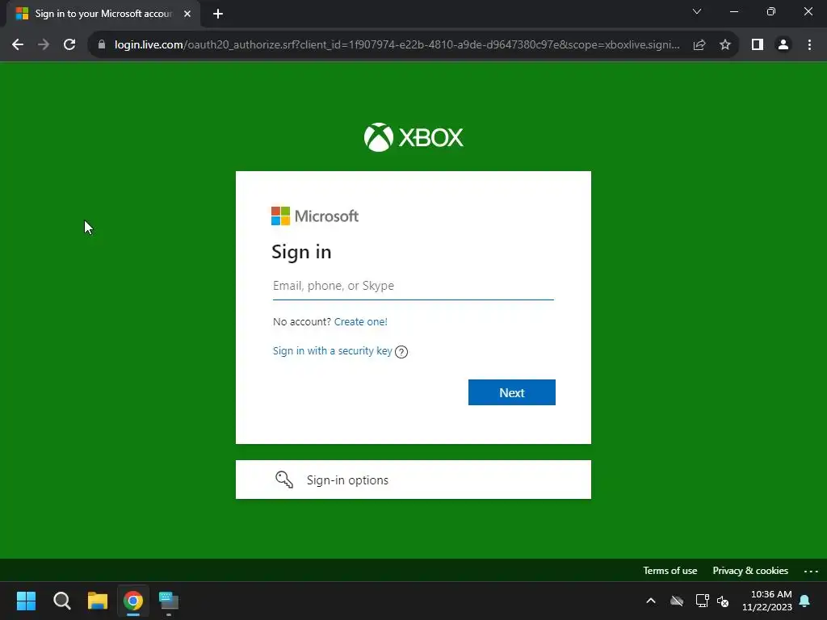
Task: Open the security key help question mark icon
Action: (401, 352)
